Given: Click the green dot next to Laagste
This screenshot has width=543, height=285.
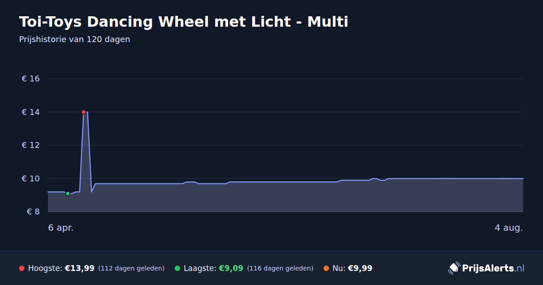Looking at the screenshot, I should coord(177,268).
